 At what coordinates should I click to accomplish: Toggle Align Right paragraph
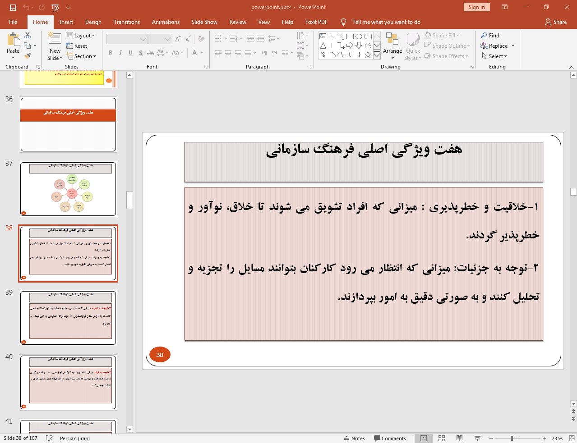tap(238, 53)
